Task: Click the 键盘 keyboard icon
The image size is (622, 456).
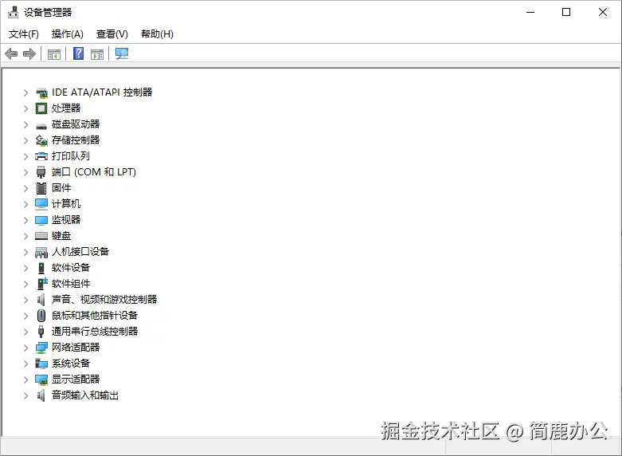Action: coord(41,236)
